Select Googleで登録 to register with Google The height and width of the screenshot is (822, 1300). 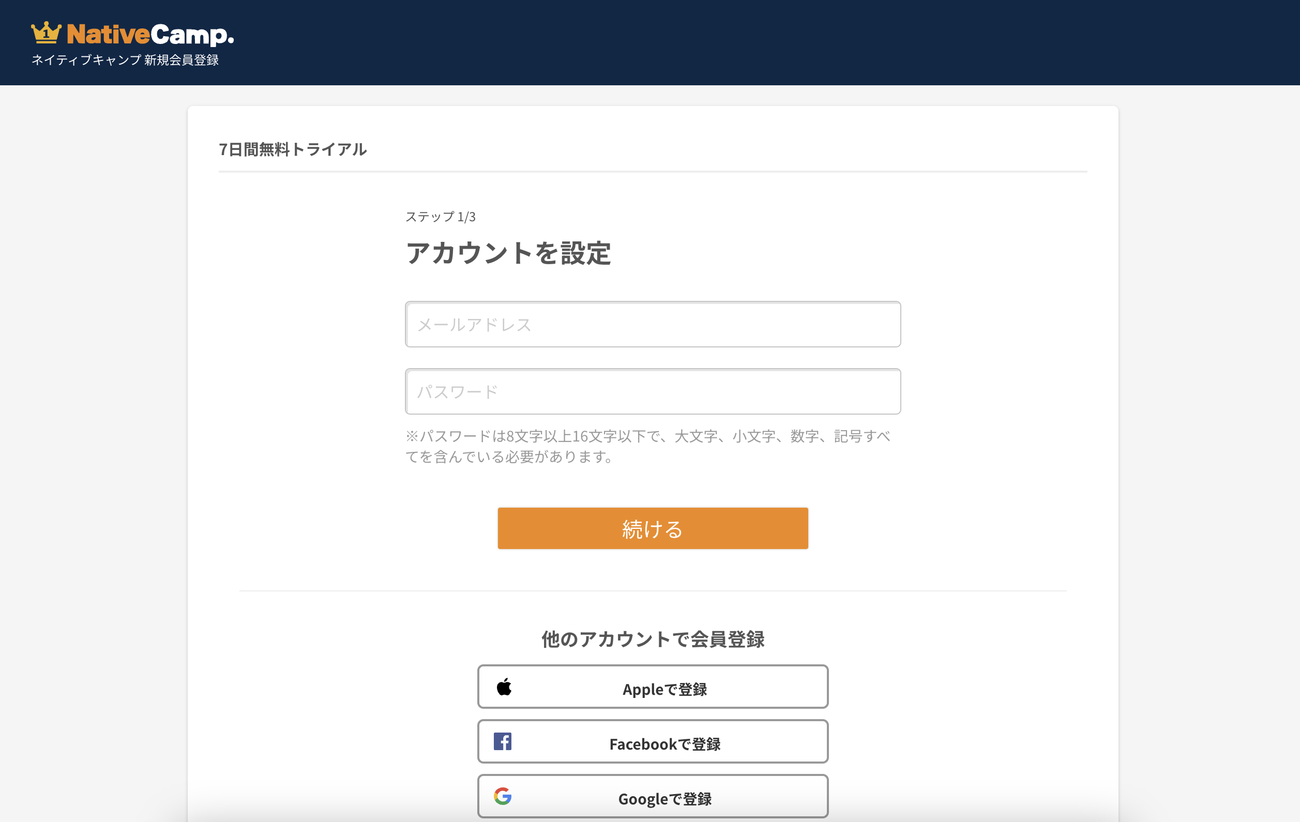[652, 797]
